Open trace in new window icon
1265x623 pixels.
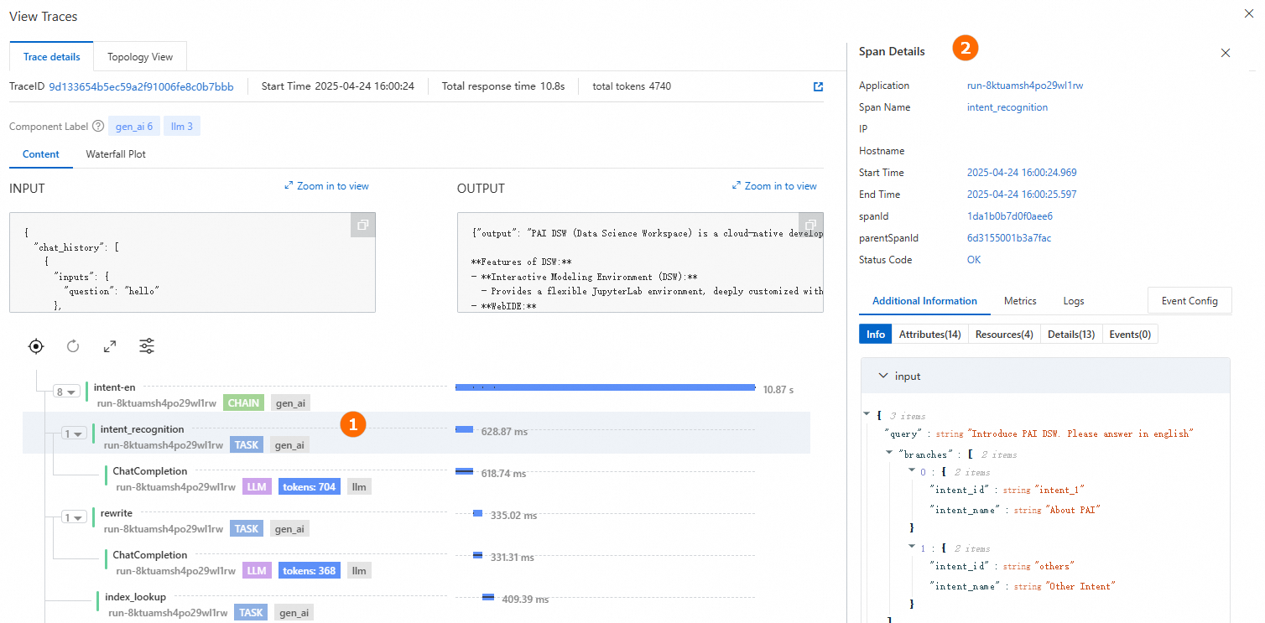coord(818,86)
